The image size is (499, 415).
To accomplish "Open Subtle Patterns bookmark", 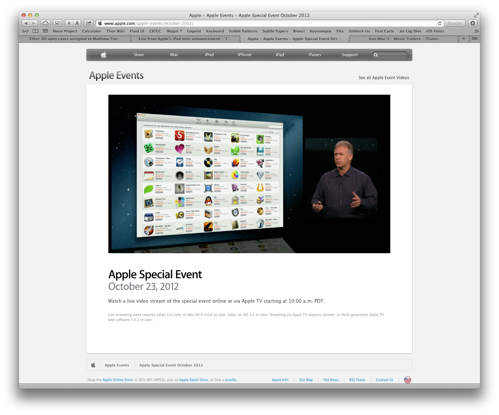I will click(x=243, y=31).
